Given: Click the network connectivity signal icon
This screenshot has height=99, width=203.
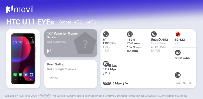Looking at the screenshot, I should coord(178,75).
